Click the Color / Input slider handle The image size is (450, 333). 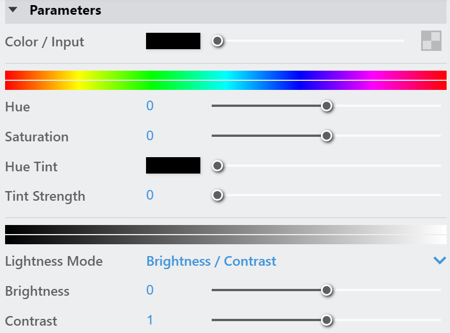(217, 41)
